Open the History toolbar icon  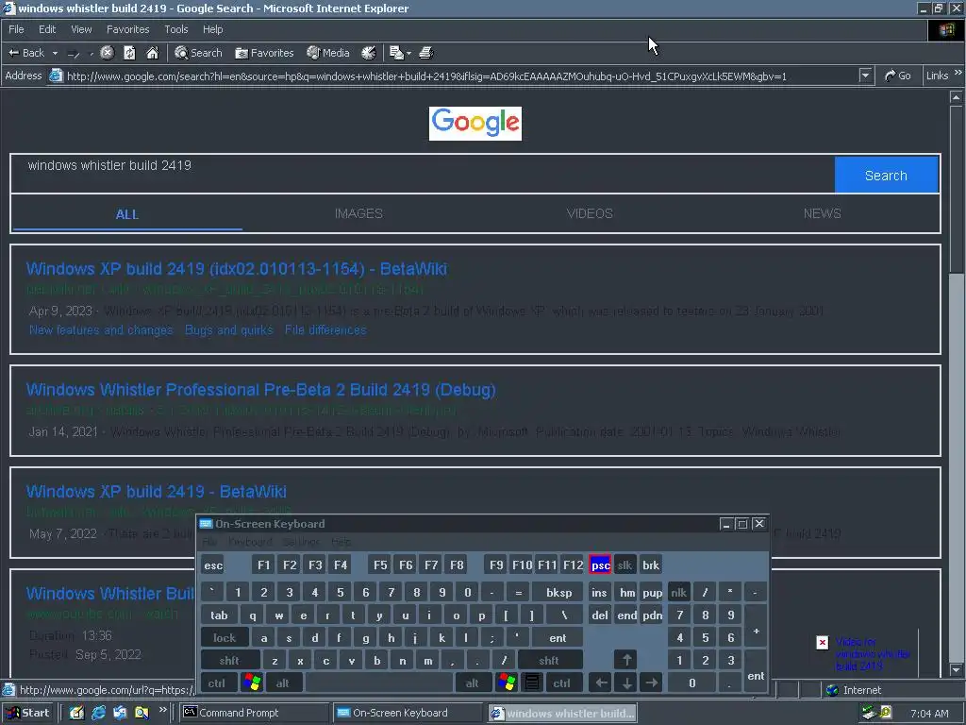(369, 53)
